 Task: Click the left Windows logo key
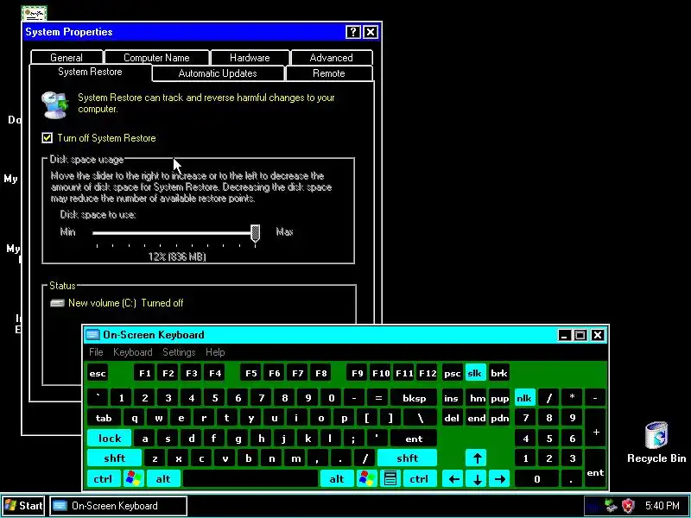tap(134, 479)
